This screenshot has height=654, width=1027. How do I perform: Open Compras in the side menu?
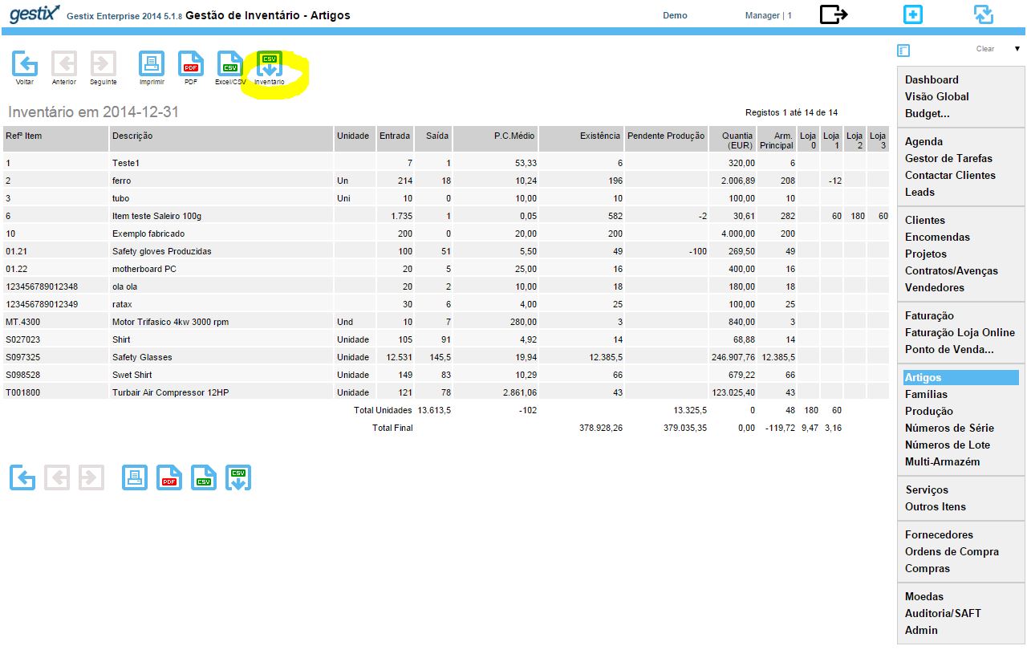(x=928, y=568)
